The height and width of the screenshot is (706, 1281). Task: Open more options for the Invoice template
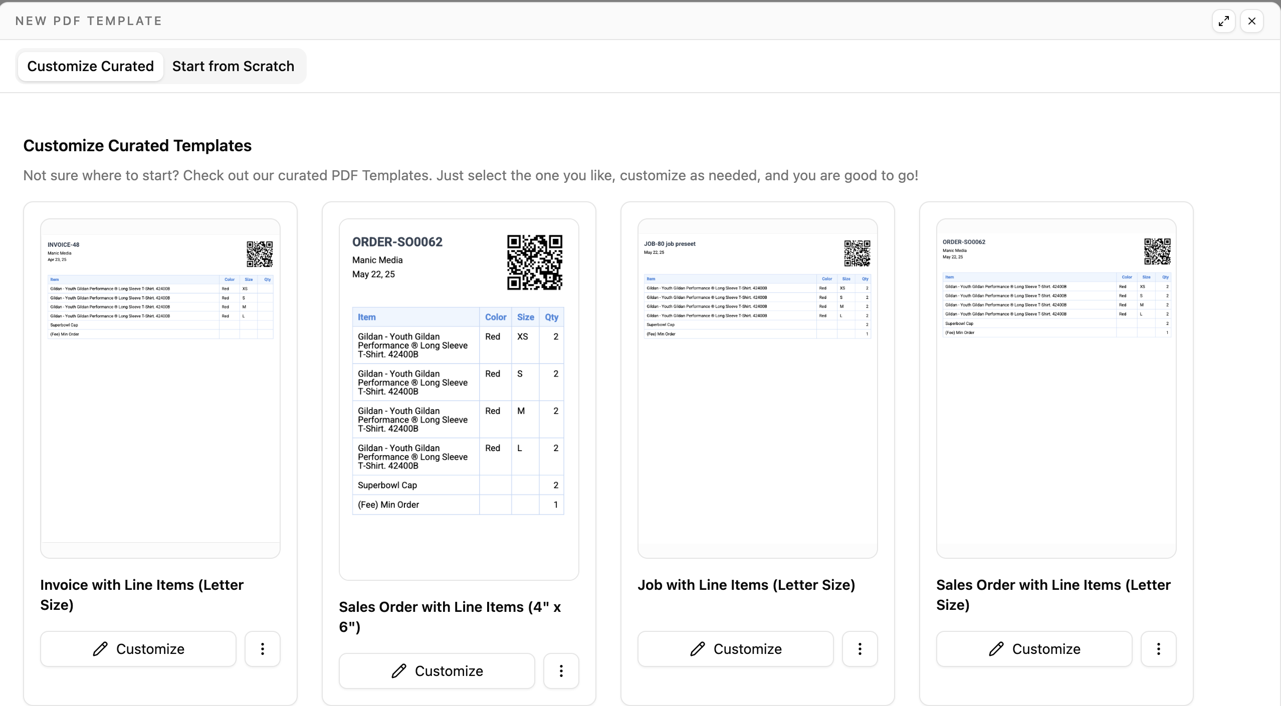(x=263, y=649)
